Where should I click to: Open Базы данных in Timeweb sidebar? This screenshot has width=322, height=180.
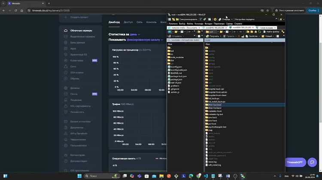pos(77,43)
